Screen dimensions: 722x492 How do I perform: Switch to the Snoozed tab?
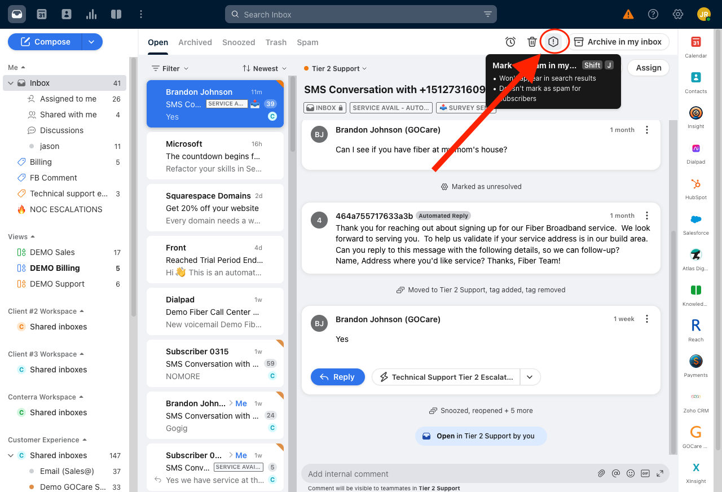click(239, 42)
